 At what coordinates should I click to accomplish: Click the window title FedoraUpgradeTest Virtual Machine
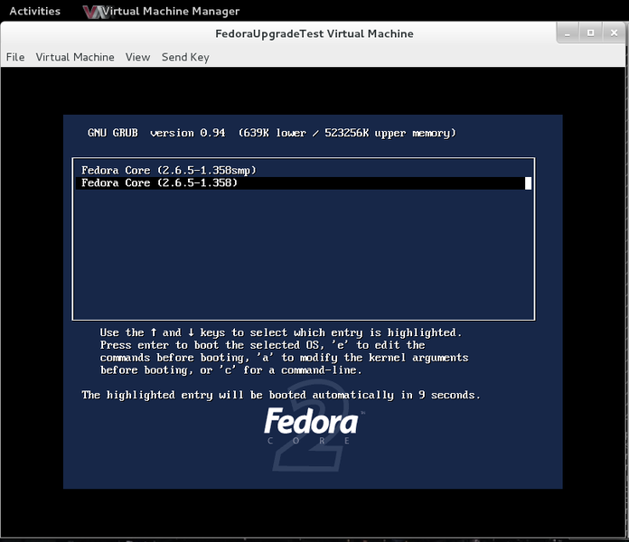314,33
